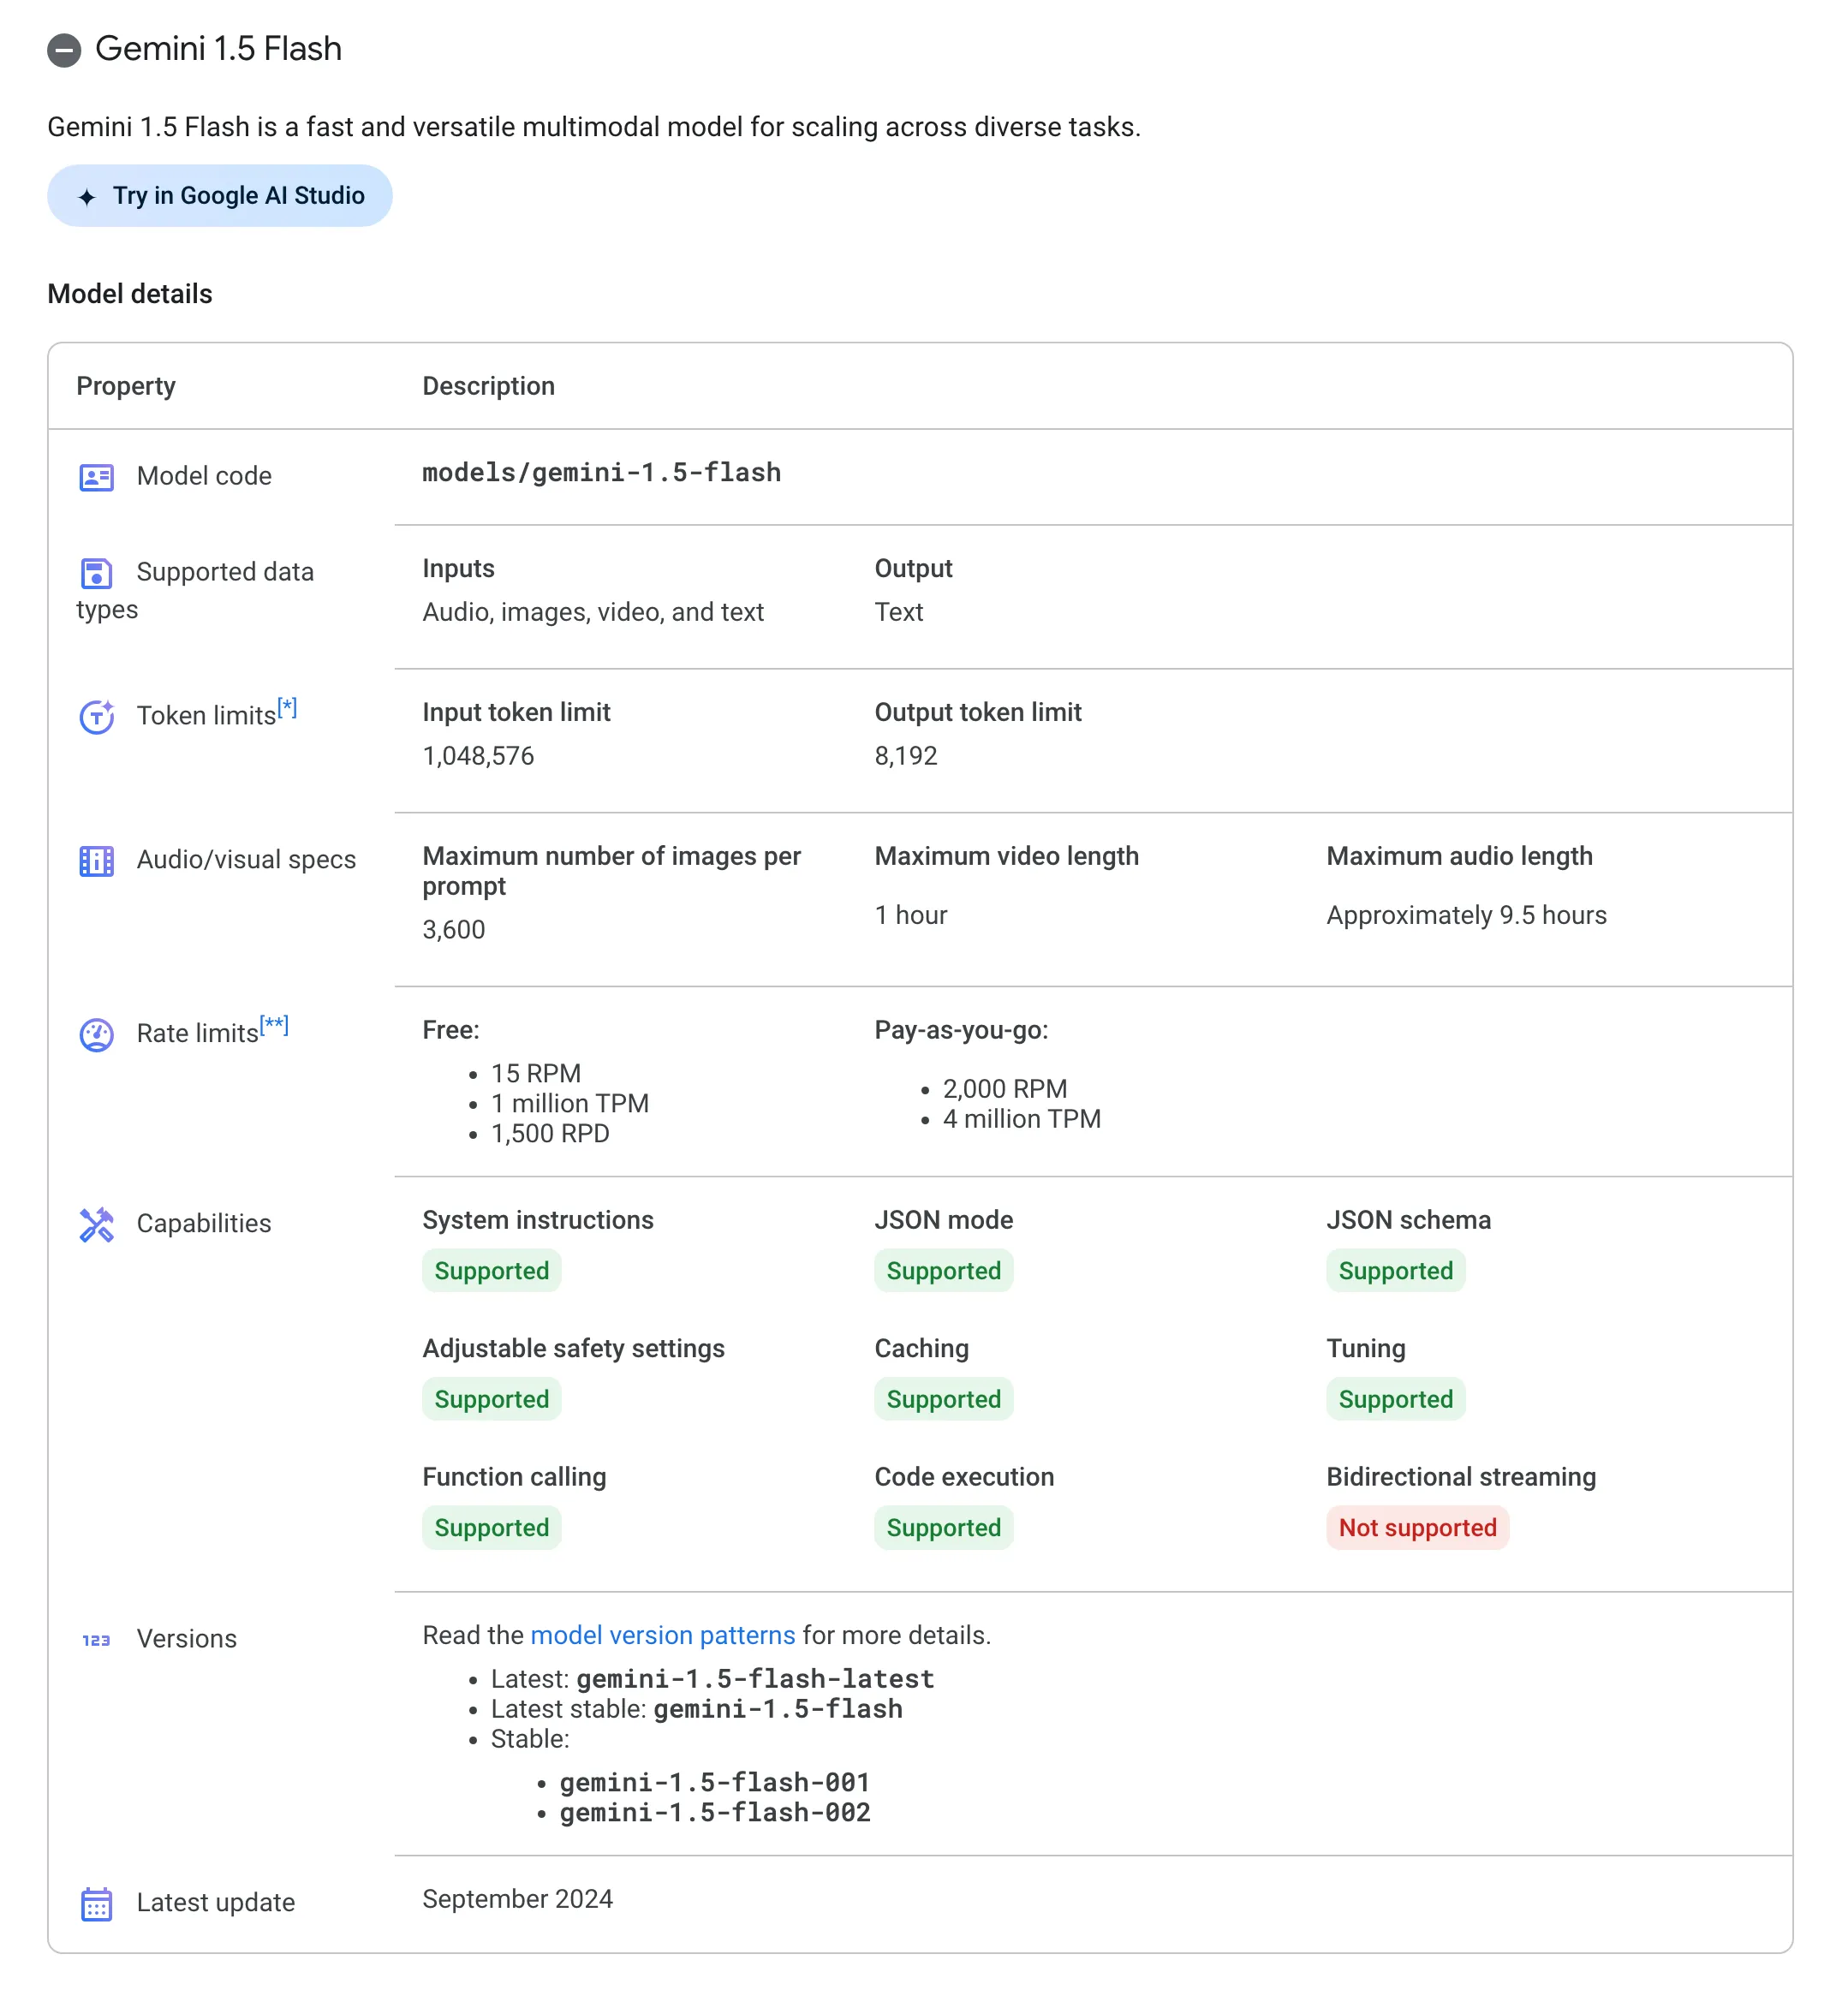Viewport: 1848px width, 1990px height.
Task: Click the Supported data types icon
Action: point(96,573)
